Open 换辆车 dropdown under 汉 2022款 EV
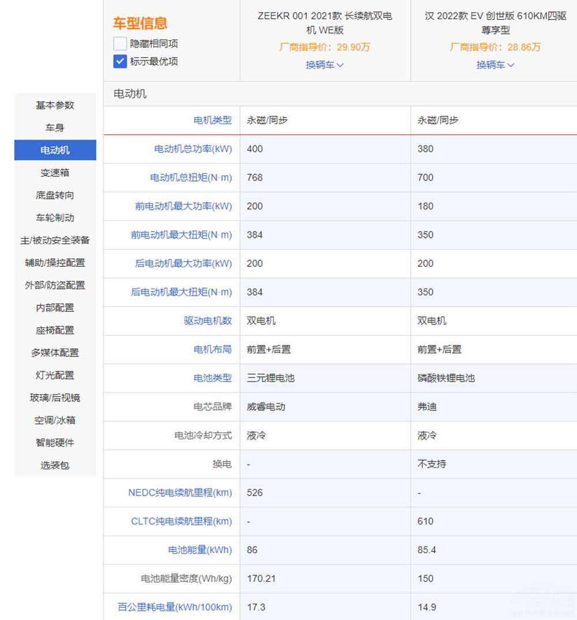The width and height of the screenshot is (577, 620). (x=495, y=65)
